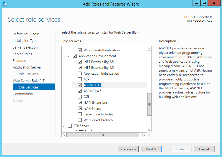This screenshot has height=157, width=222.
Task: Open the Installation Type step
Action: click(25, 41)
